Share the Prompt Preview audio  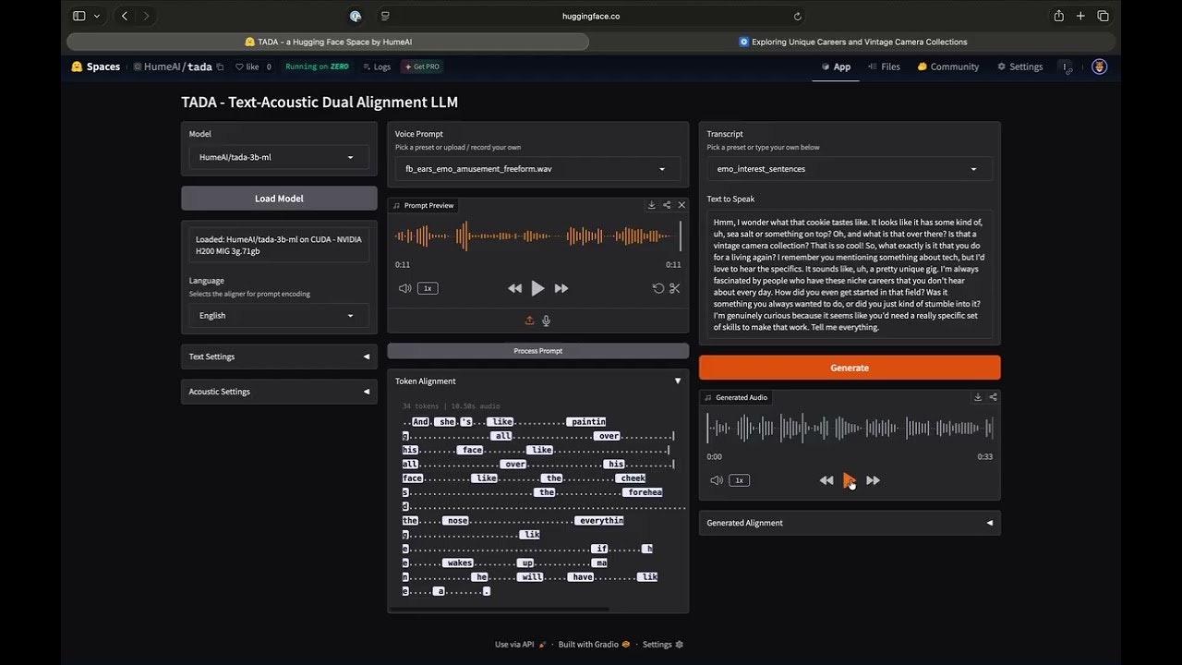(x=667, y=205)
